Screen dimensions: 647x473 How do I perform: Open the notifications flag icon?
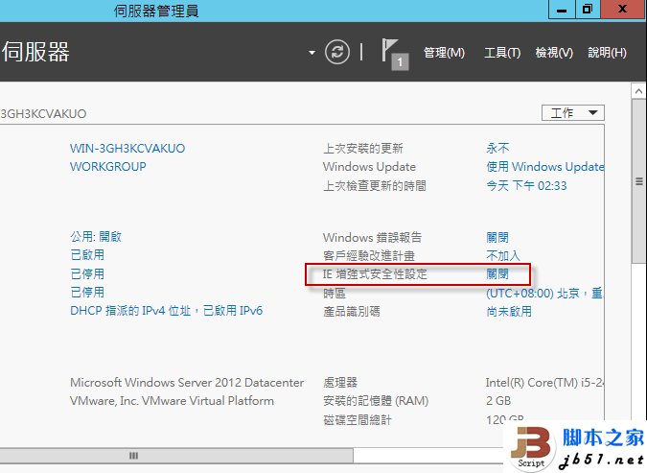click(x=395, y=54)
